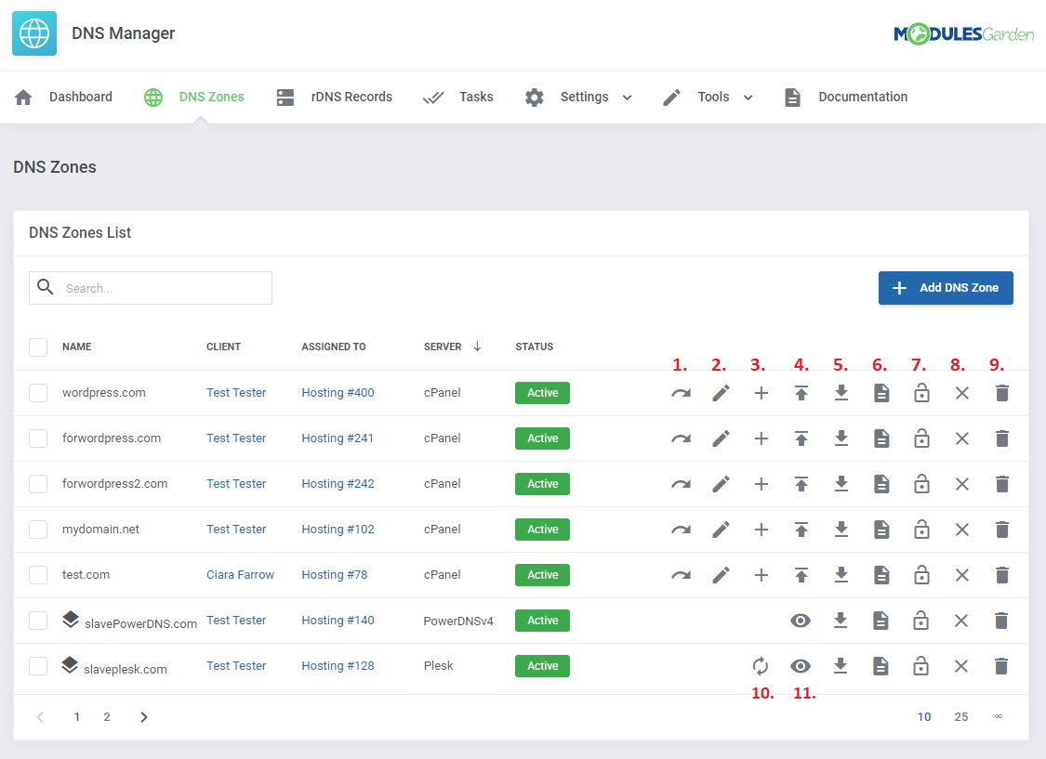Click the padlock icon in forwordpress2.com row
The image size is (1046, 759).
921,483
